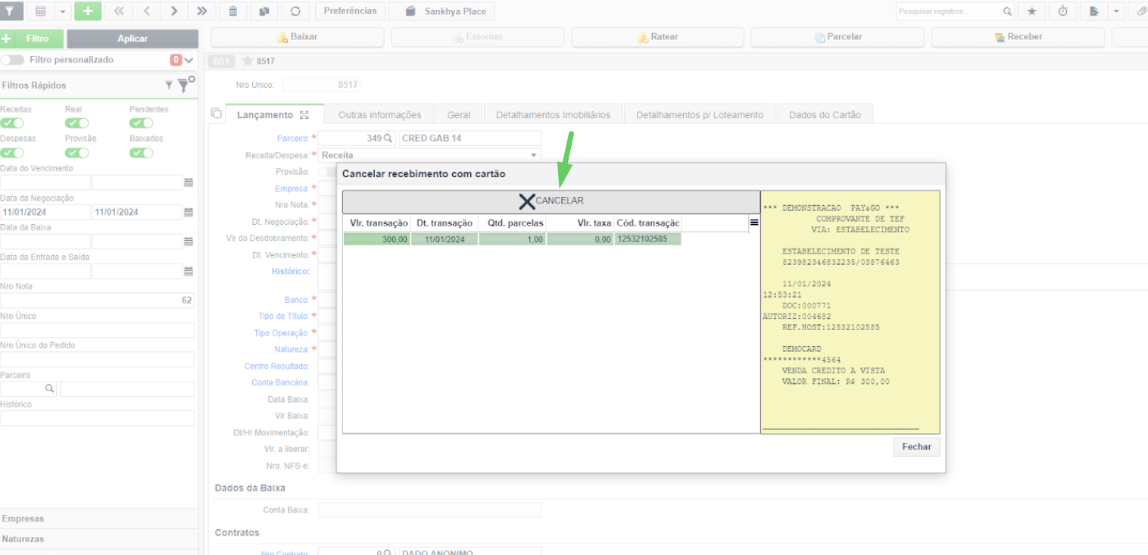Close dialog with Fechar button
Image resolution: width=1148 pixels, height=555 pixels.
coord(916,447)
